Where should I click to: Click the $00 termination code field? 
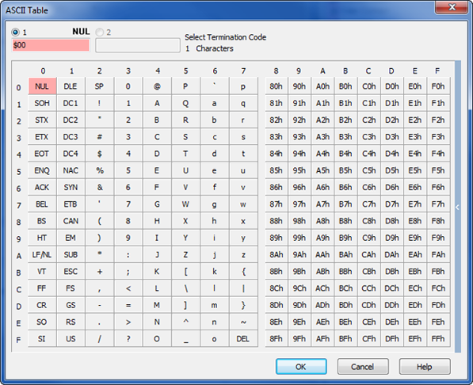pos(51,45)
